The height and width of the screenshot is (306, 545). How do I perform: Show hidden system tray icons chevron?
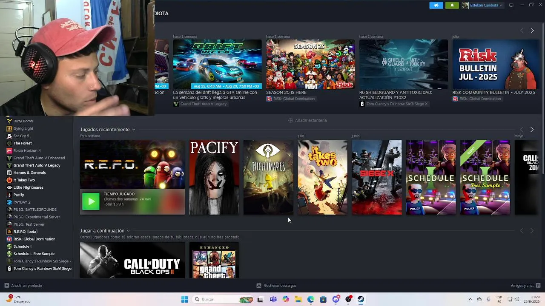pyautogui.click(x=470, y=299)
